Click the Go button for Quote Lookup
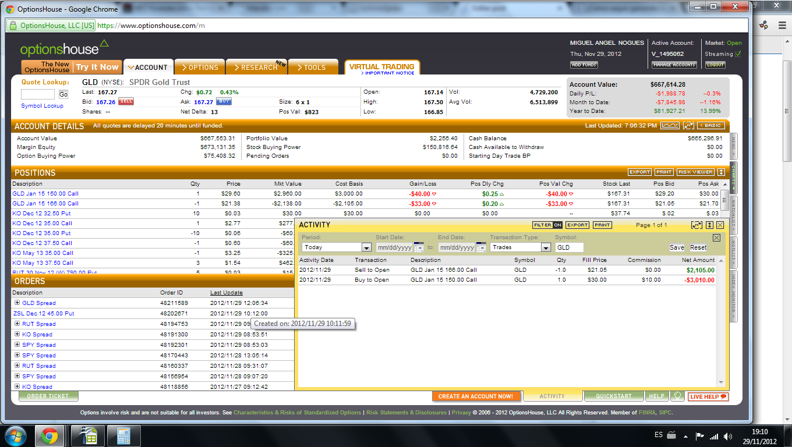Image resolution: width=792 pixels, height=447 pixels. coord(63,94)
